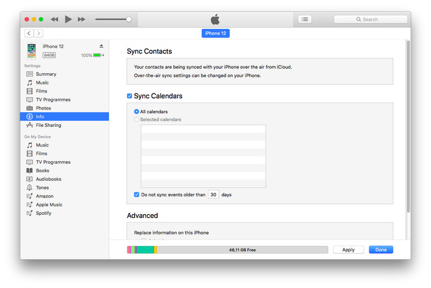Click the Amazon playlist icon

click(30, 196)
